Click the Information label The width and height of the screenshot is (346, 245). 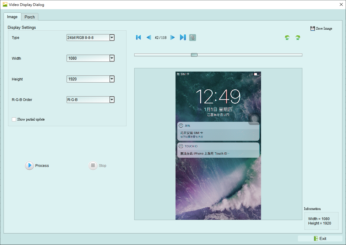312,209
